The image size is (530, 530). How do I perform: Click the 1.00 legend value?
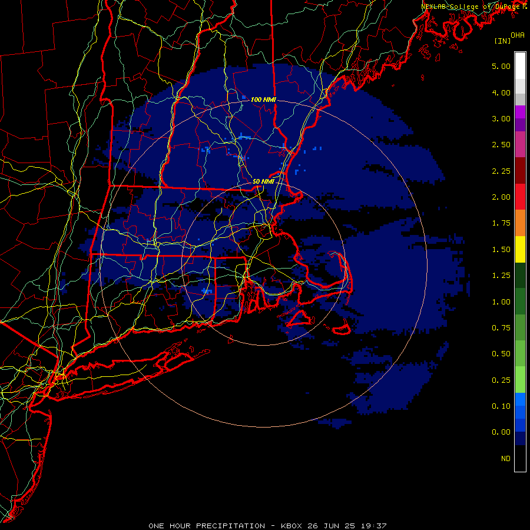pos(501,302)
